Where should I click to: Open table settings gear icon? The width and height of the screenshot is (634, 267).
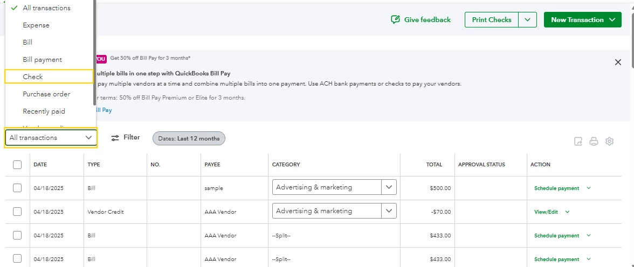[609, 142]
